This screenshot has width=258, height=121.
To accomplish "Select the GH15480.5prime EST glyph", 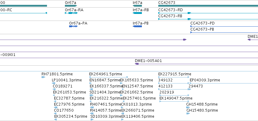I will [188, 113].
